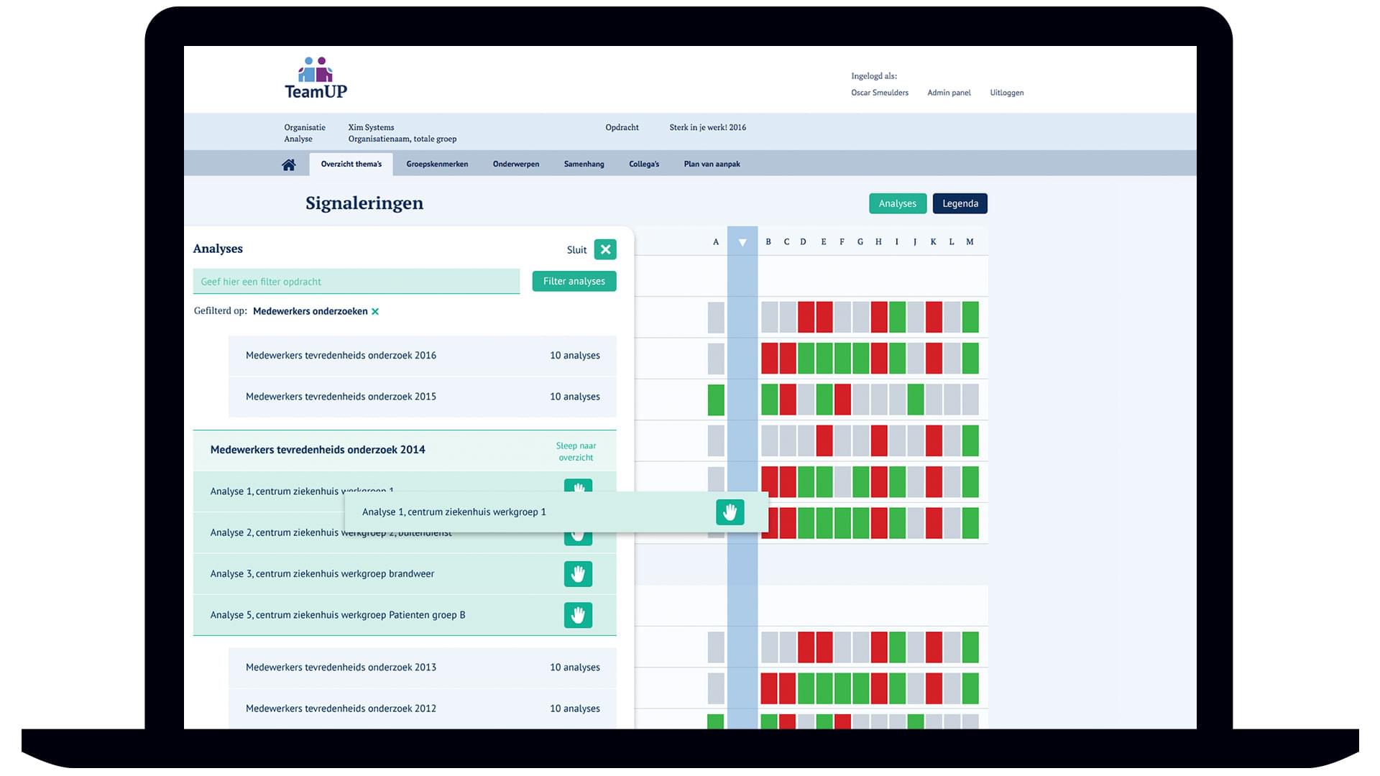The height and width of the screenshot is (776, 1380).
Task: Expand Medewerkers tevredenheids onderzoek 2013
Action: (423, 668)
